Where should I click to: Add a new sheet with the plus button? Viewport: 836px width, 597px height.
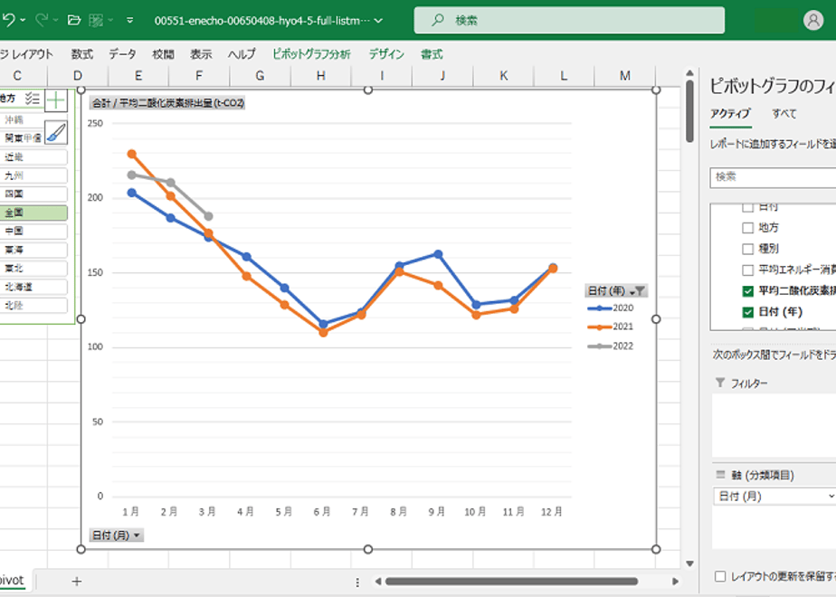click(77, 582)
